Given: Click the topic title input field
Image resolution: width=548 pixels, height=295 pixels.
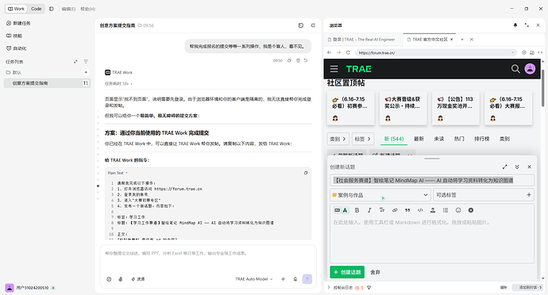Looking at the screenshot, I should [432, 180].
